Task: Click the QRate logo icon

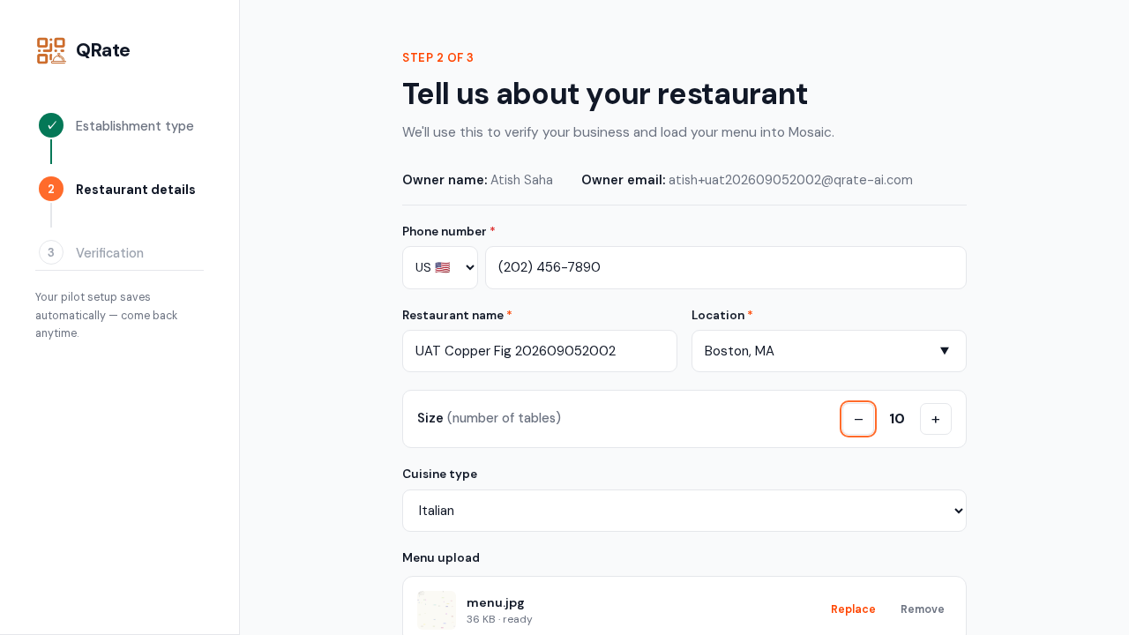Action: click(51, 50)
